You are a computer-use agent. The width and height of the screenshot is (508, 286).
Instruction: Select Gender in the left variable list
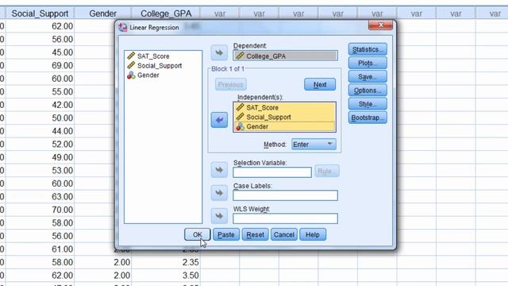click(143, 75)
